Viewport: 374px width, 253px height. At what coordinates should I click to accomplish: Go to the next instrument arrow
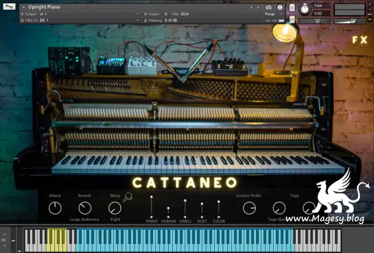coord(258,7)
